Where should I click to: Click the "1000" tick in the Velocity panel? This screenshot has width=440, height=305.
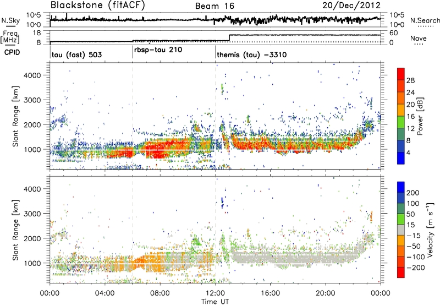(x=32, y=263)
